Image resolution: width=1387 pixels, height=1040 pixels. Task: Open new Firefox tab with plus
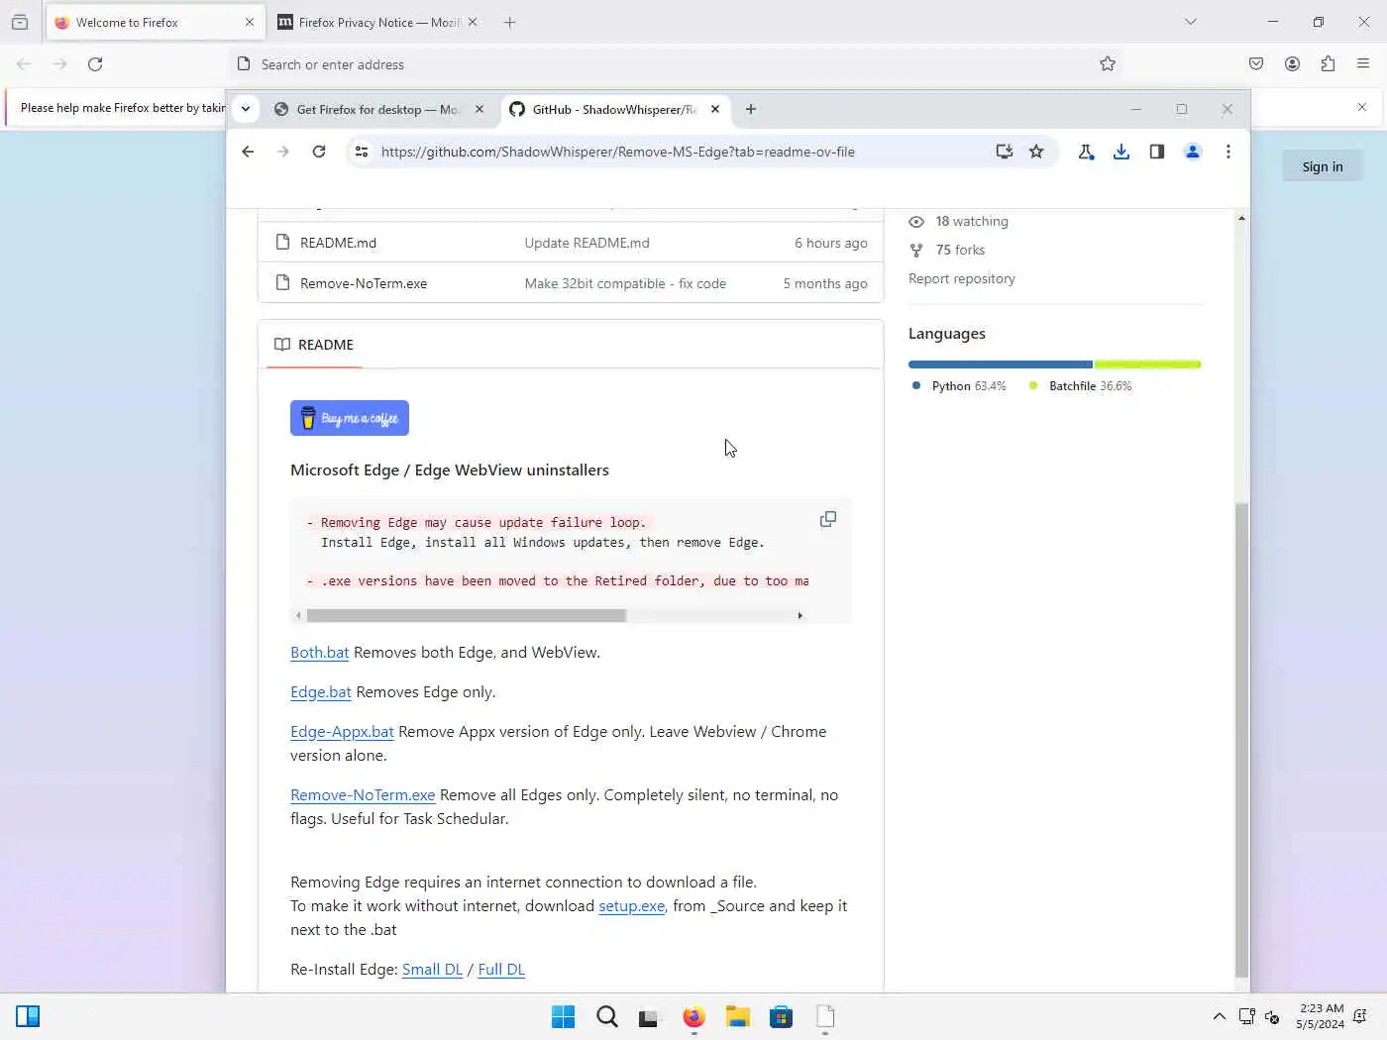coord(509,22)
